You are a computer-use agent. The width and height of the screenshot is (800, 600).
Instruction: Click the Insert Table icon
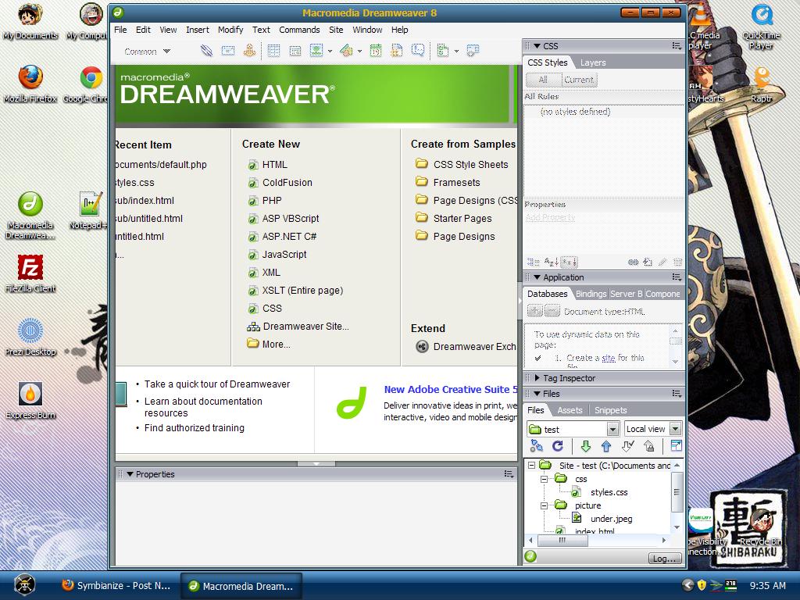click(x=274, y=51)
